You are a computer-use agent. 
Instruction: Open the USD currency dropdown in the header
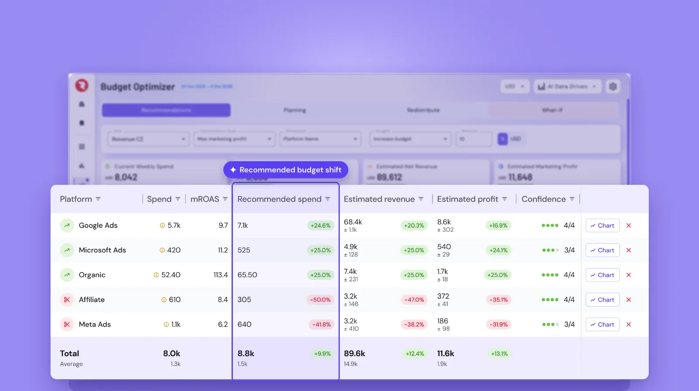coord(515,86)
